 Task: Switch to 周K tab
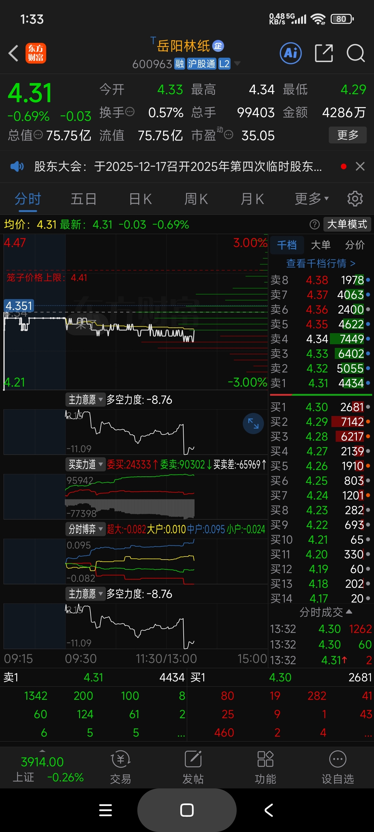[196, 198]
